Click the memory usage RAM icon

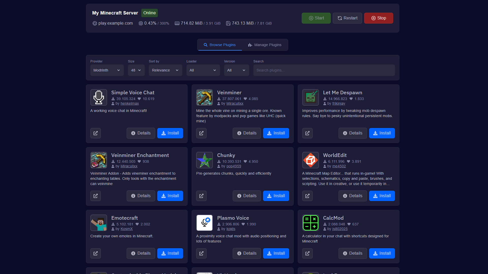(x=177, y=23)
